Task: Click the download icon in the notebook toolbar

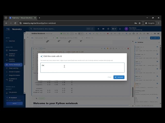Action: [130, 34]
